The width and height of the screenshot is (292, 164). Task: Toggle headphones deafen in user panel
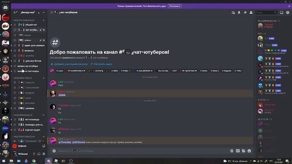coord(39,154)
